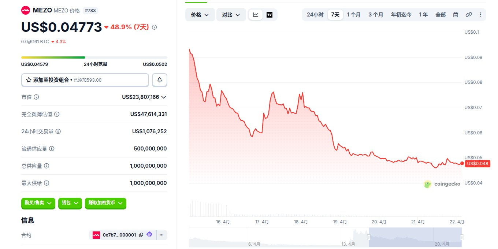This screenshot has height=249, width=498.
Task: Select the 24小时 time range
Action: (315, 15)
